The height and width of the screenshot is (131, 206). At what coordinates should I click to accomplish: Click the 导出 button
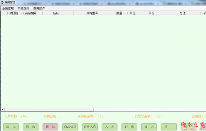(169, 127)
